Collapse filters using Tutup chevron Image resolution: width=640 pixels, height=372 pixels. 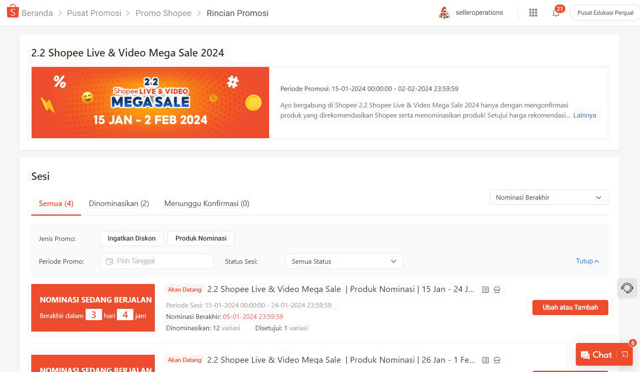(x=587, y=261)
